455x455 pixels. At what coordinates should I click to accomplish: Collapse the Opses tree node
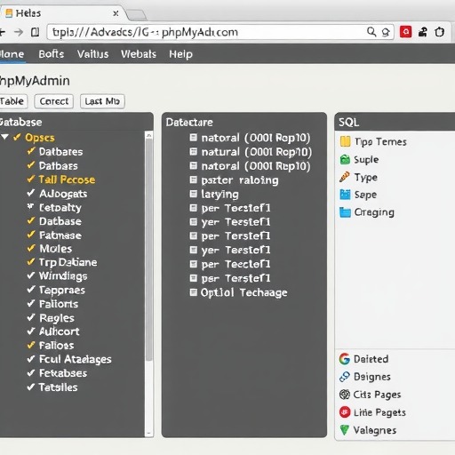pos(4,137)
